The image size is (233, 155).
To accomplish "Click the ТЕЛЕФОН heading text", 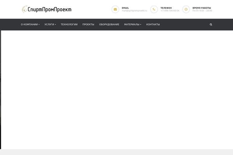I will pos(166,8).
